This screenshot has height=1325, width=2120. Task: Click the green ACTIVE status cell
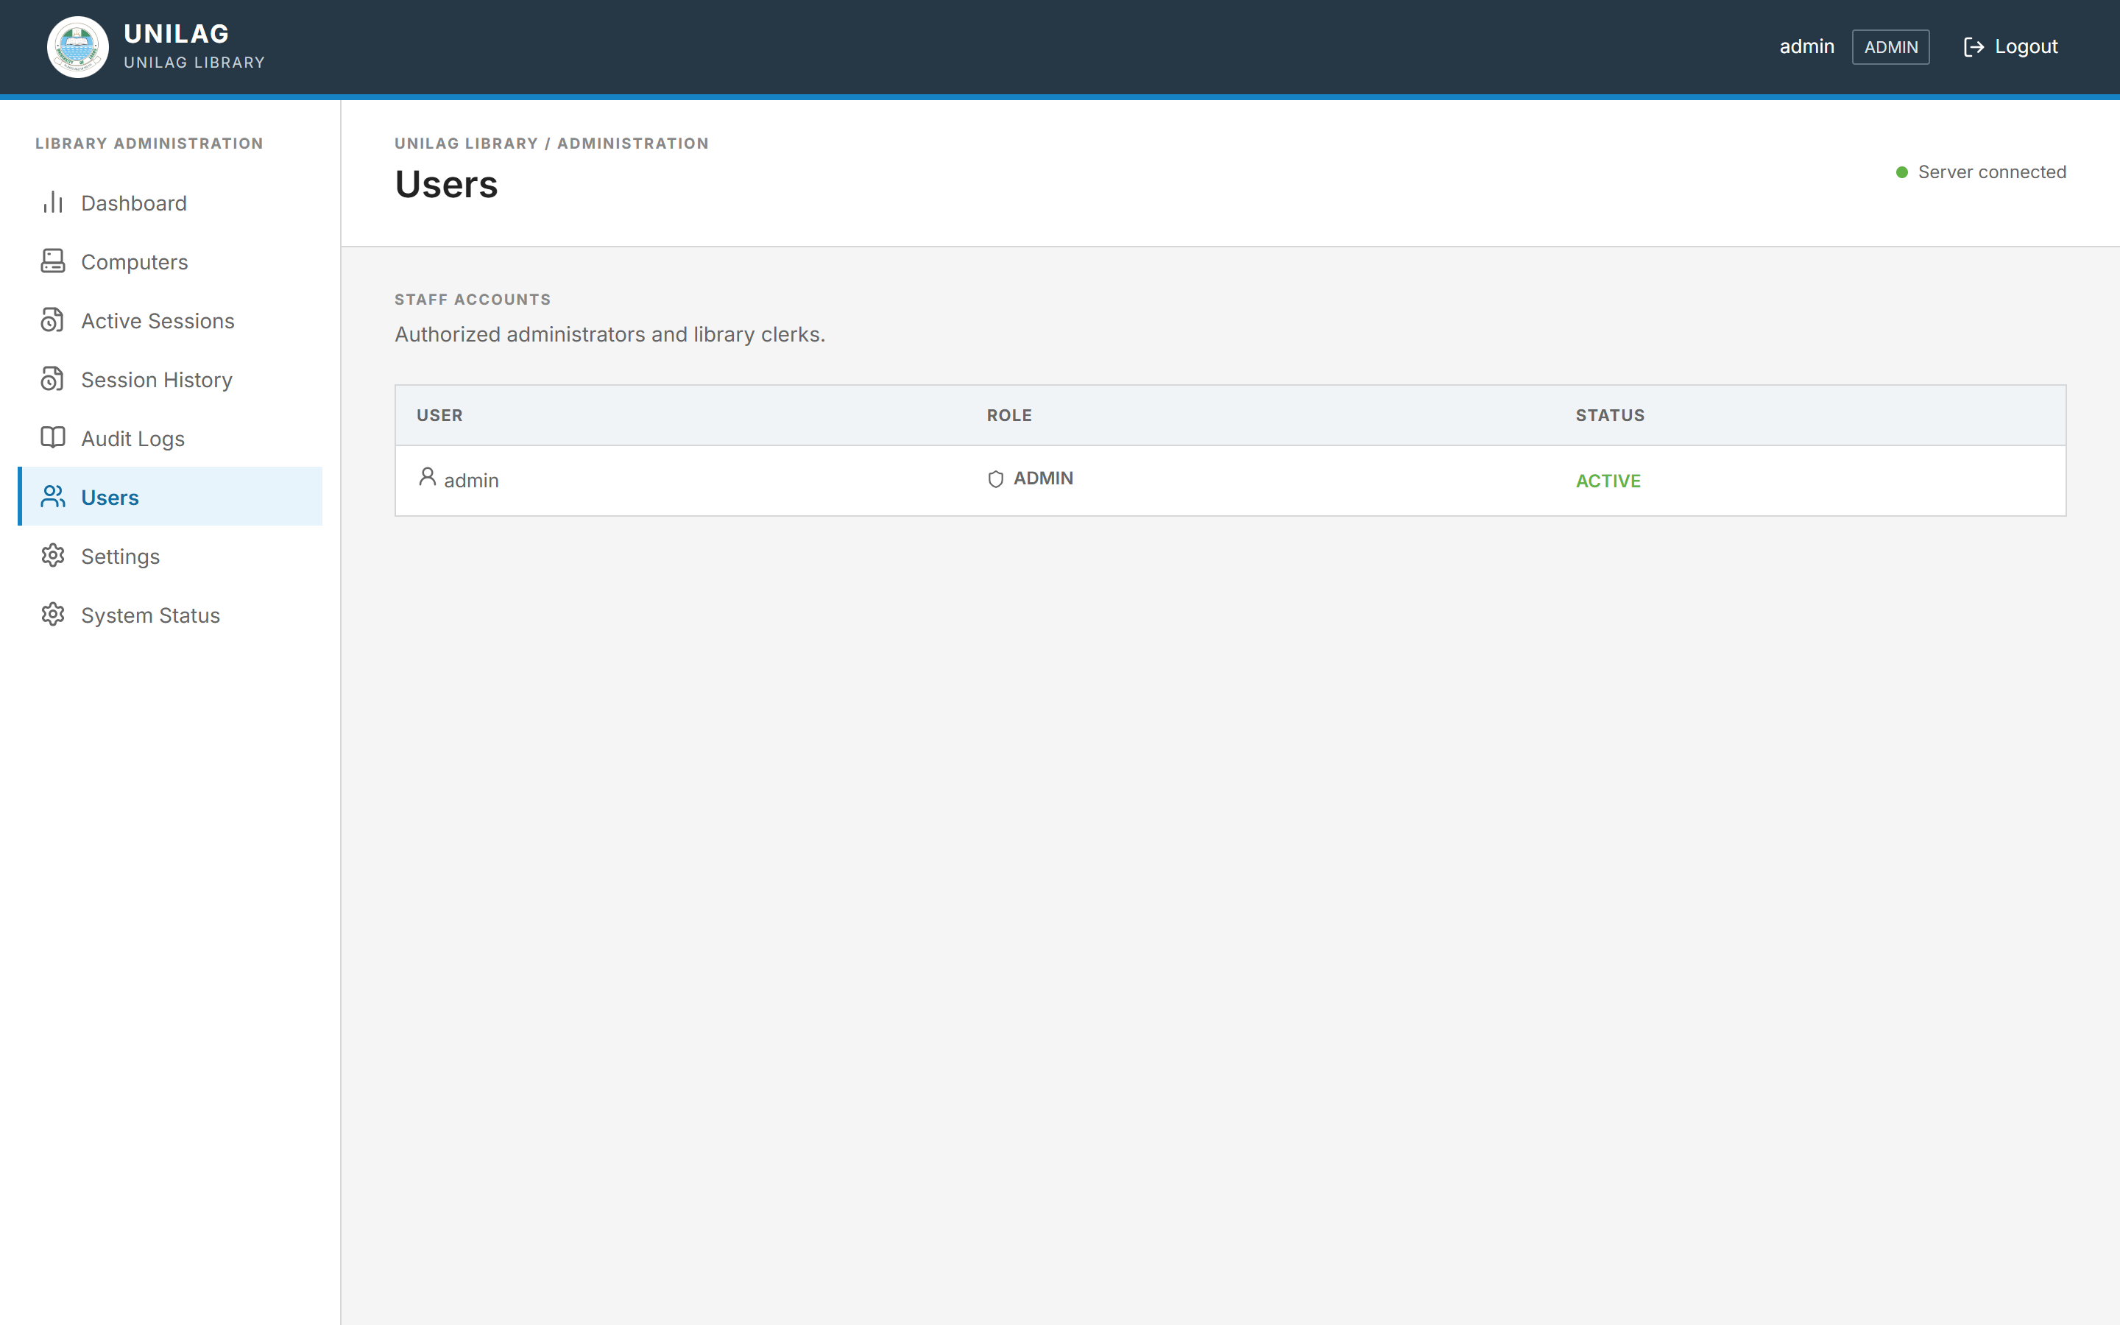[1608, 481]
